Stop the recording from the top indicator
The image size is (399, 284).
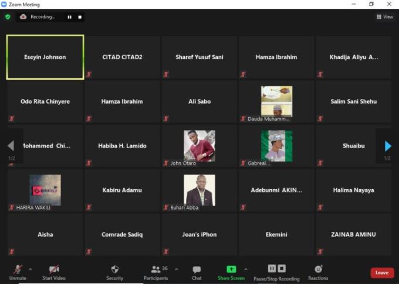point(80,17)
